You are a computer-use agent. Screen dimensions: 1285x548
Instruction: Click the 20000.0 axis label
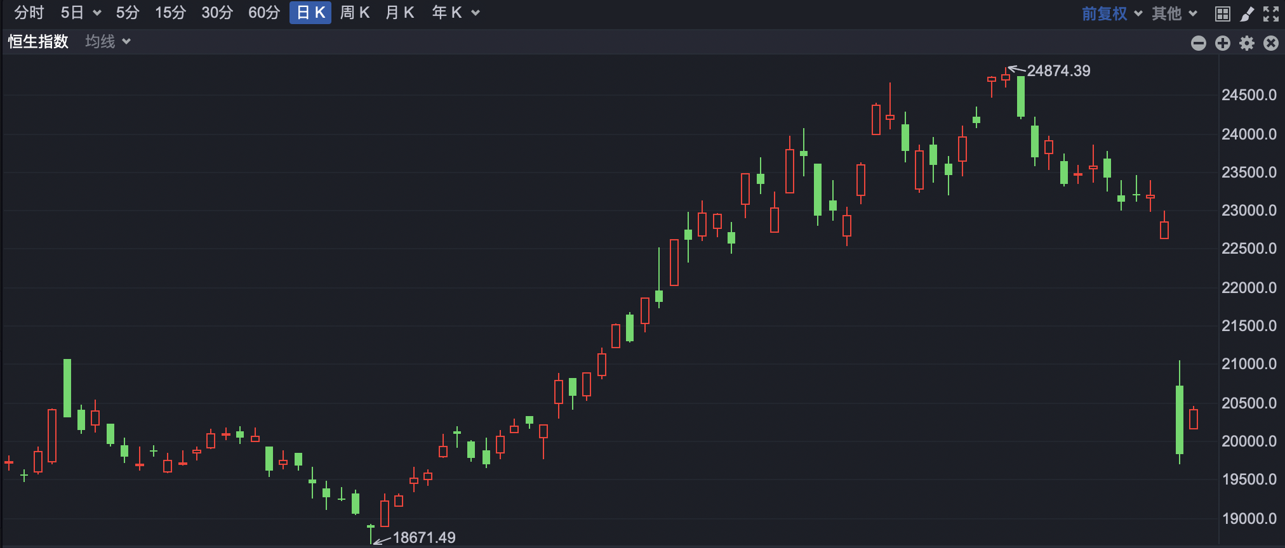pyautogui.click(x=1249, y=441)
